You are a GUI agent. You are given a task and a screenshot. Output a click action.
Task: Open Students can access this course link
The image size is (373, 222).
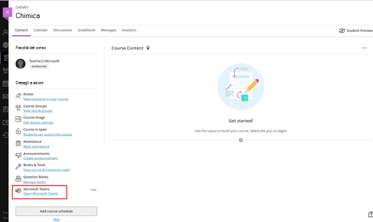coord(47,134)
